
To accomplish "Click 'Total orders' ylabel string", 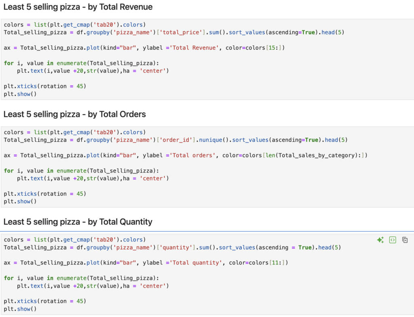I will coord(190,155).
